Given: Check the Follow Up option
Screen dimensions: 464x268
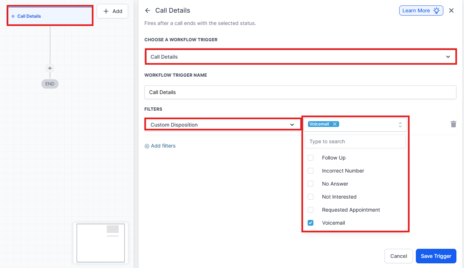Looking at the screenshot, I should (311, 158).
